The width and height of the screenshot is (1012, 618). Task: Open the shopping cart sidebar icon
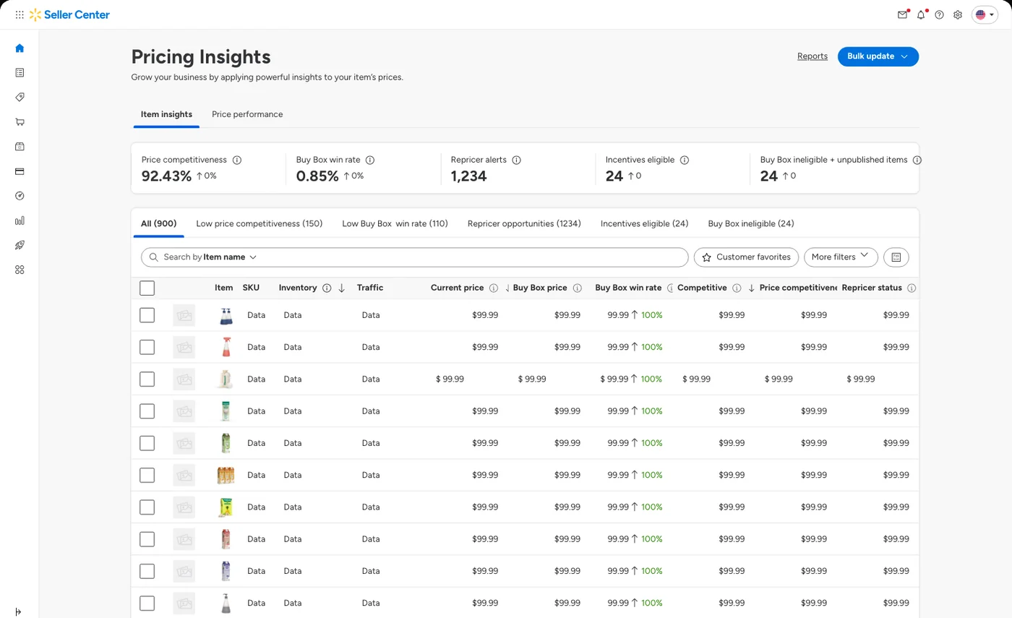[x=20, y=122]
